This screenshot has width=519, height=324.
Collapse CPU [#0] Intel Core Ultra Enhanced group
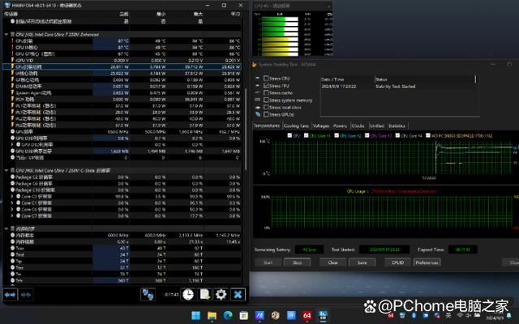coord(6,34)
